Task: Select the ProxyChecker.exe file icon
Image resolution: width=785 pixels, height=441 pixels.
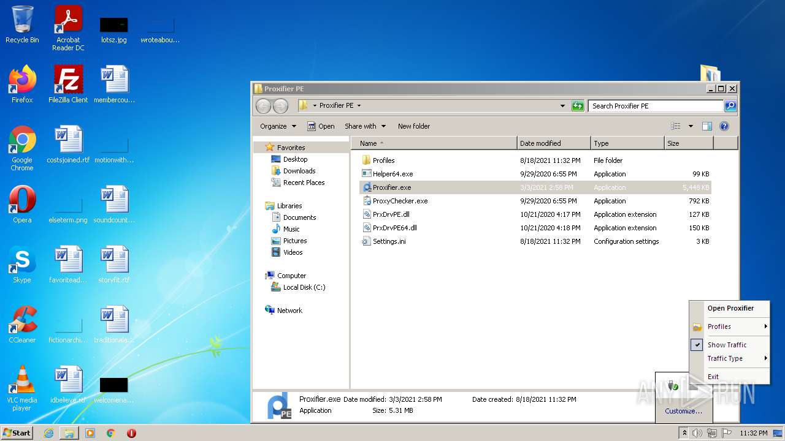Action: pyautogui.click(x=367, y=201)
